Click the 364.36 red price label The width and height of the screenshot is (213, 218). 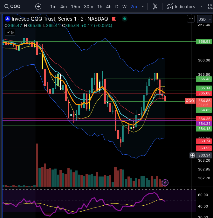click(x=204, y=119)
